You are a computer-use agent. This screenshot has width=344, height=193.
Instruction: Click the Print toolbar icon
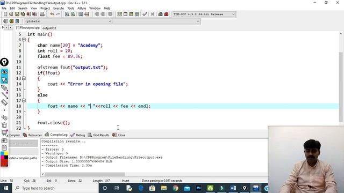(42, 14)
